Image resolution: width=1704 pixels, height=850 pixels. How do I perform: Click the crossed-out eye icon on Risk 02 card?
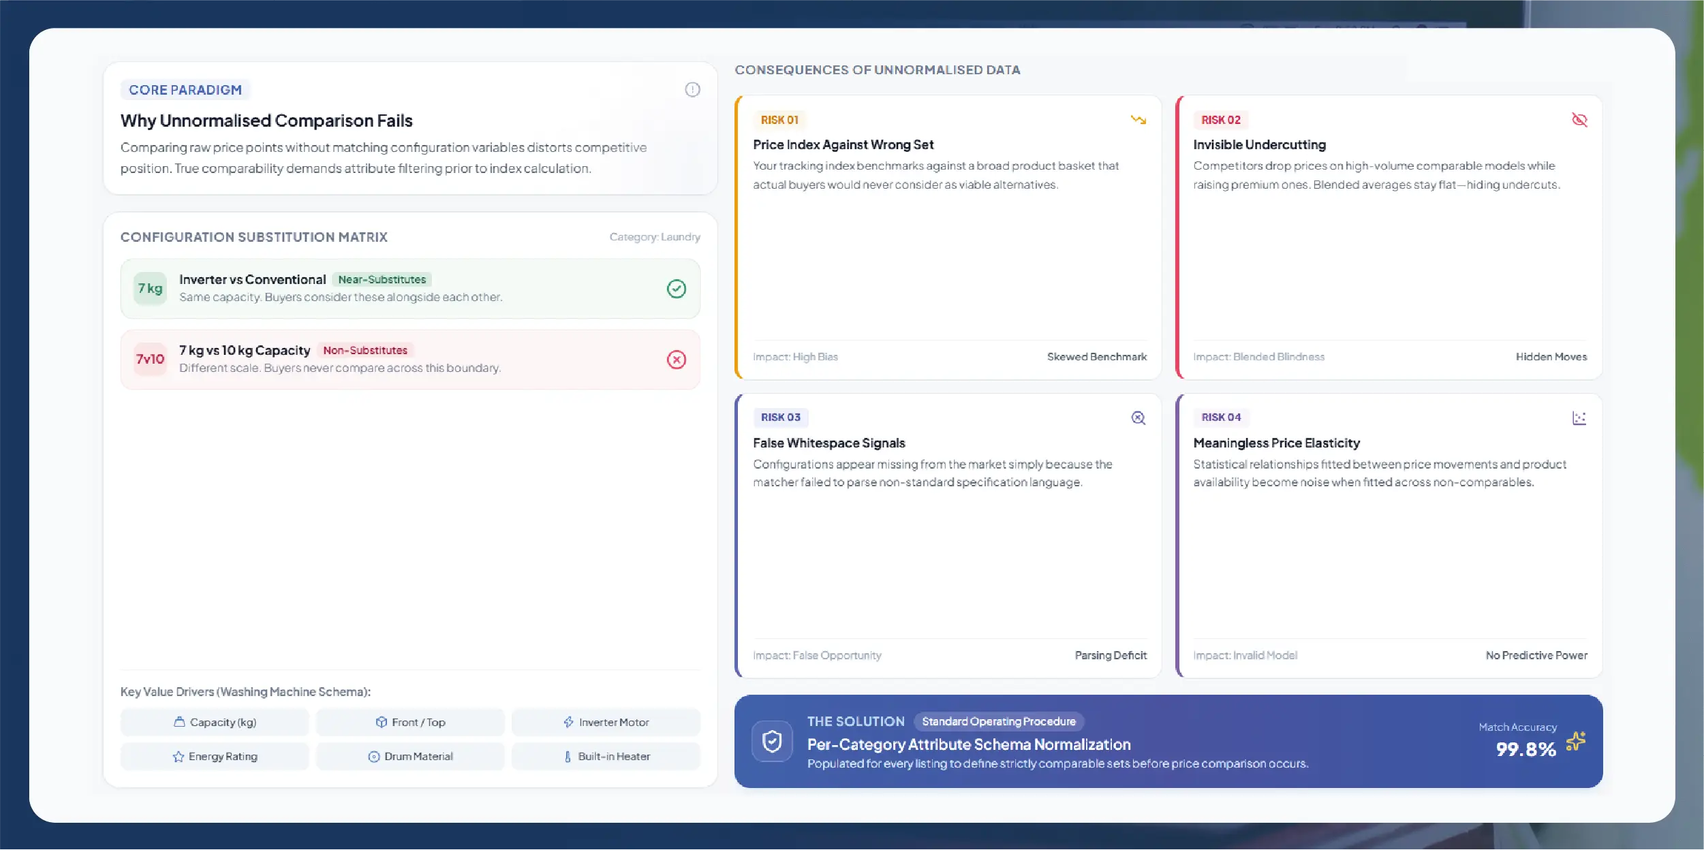coord(1579,120)
